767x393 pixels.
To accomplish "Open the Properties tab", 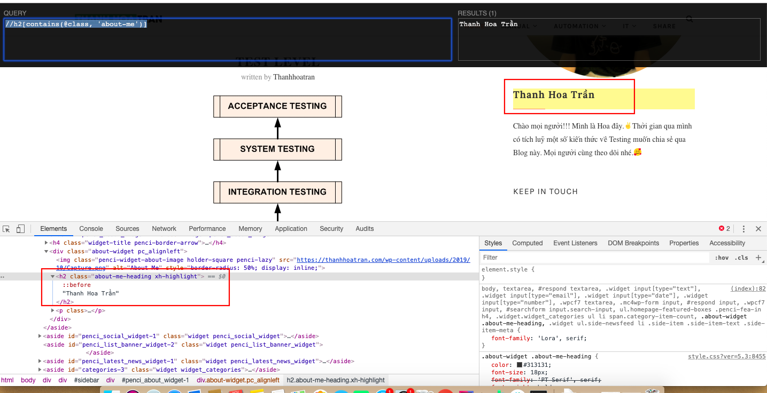I will tap(684, 243).
